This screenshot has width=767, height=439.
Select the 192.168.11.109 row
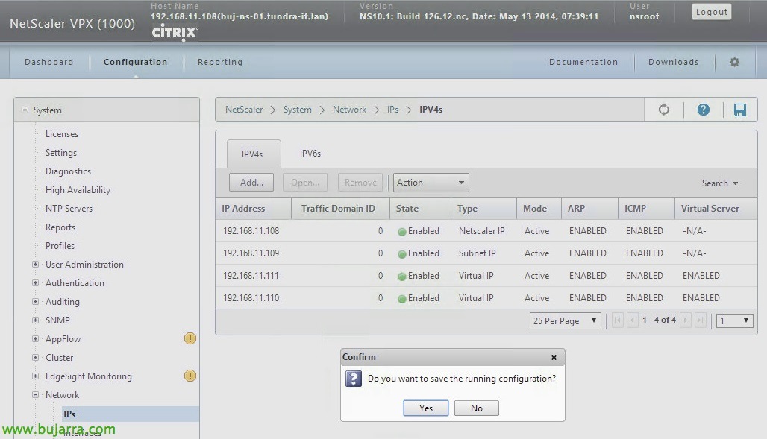486,253
